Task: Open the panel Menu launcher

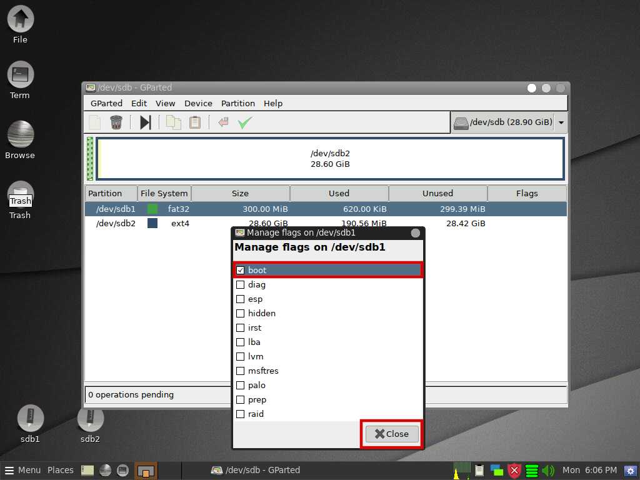Action: coord(23,470)
